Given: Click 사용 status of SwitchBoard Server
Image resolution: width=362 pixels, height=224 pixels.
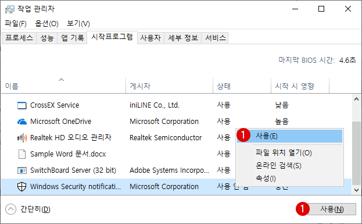Looking at the screenshot, I should [x=224, y=170].
